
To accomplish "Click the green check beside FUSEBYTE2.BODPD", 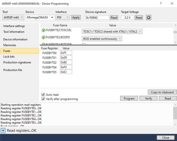I will click(x=43, y=38).
